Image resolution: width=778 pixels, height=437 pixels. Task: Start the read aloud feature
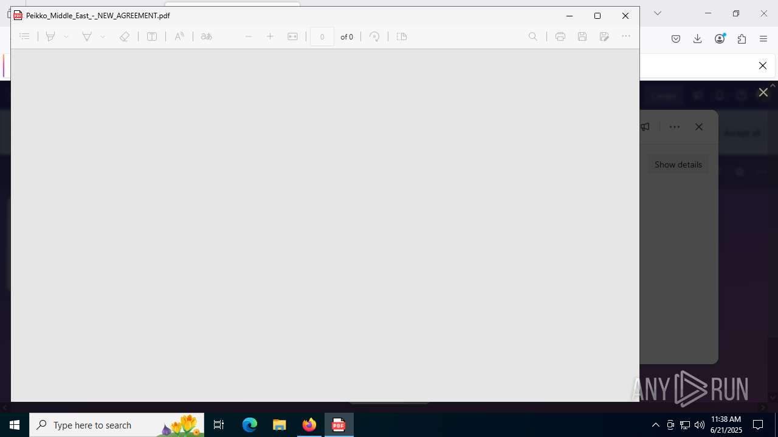click(x=179, y=36)
